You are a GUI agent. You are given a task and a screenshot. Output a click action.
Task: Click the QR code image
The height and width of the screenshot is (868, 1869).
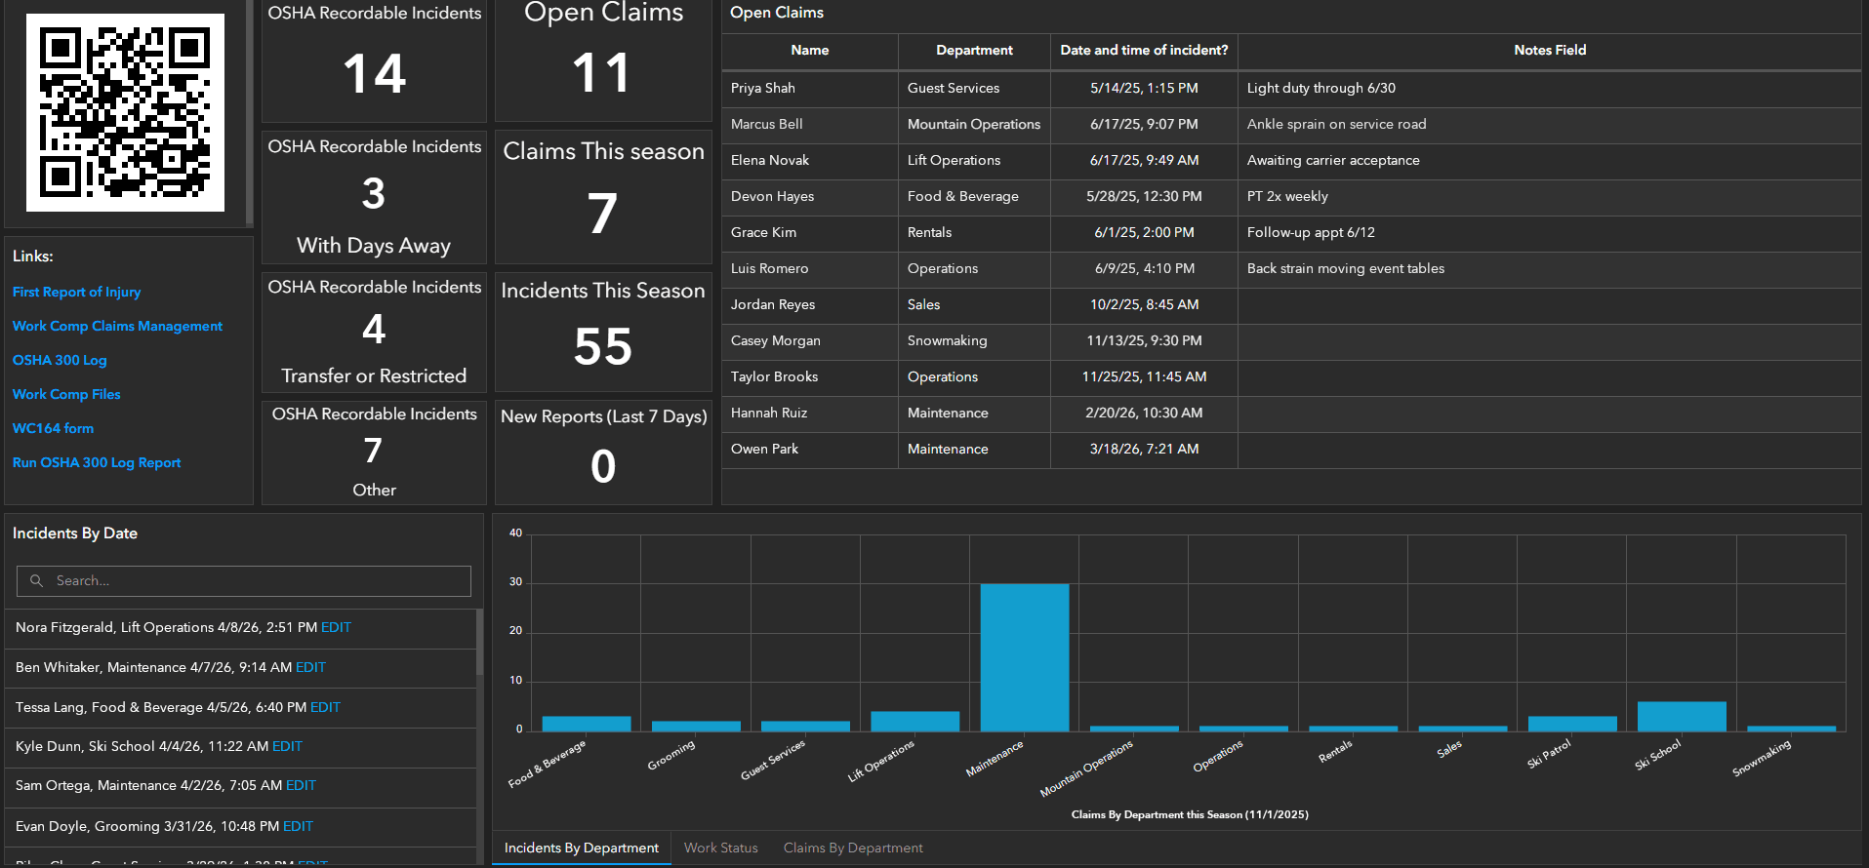[125, 112]
